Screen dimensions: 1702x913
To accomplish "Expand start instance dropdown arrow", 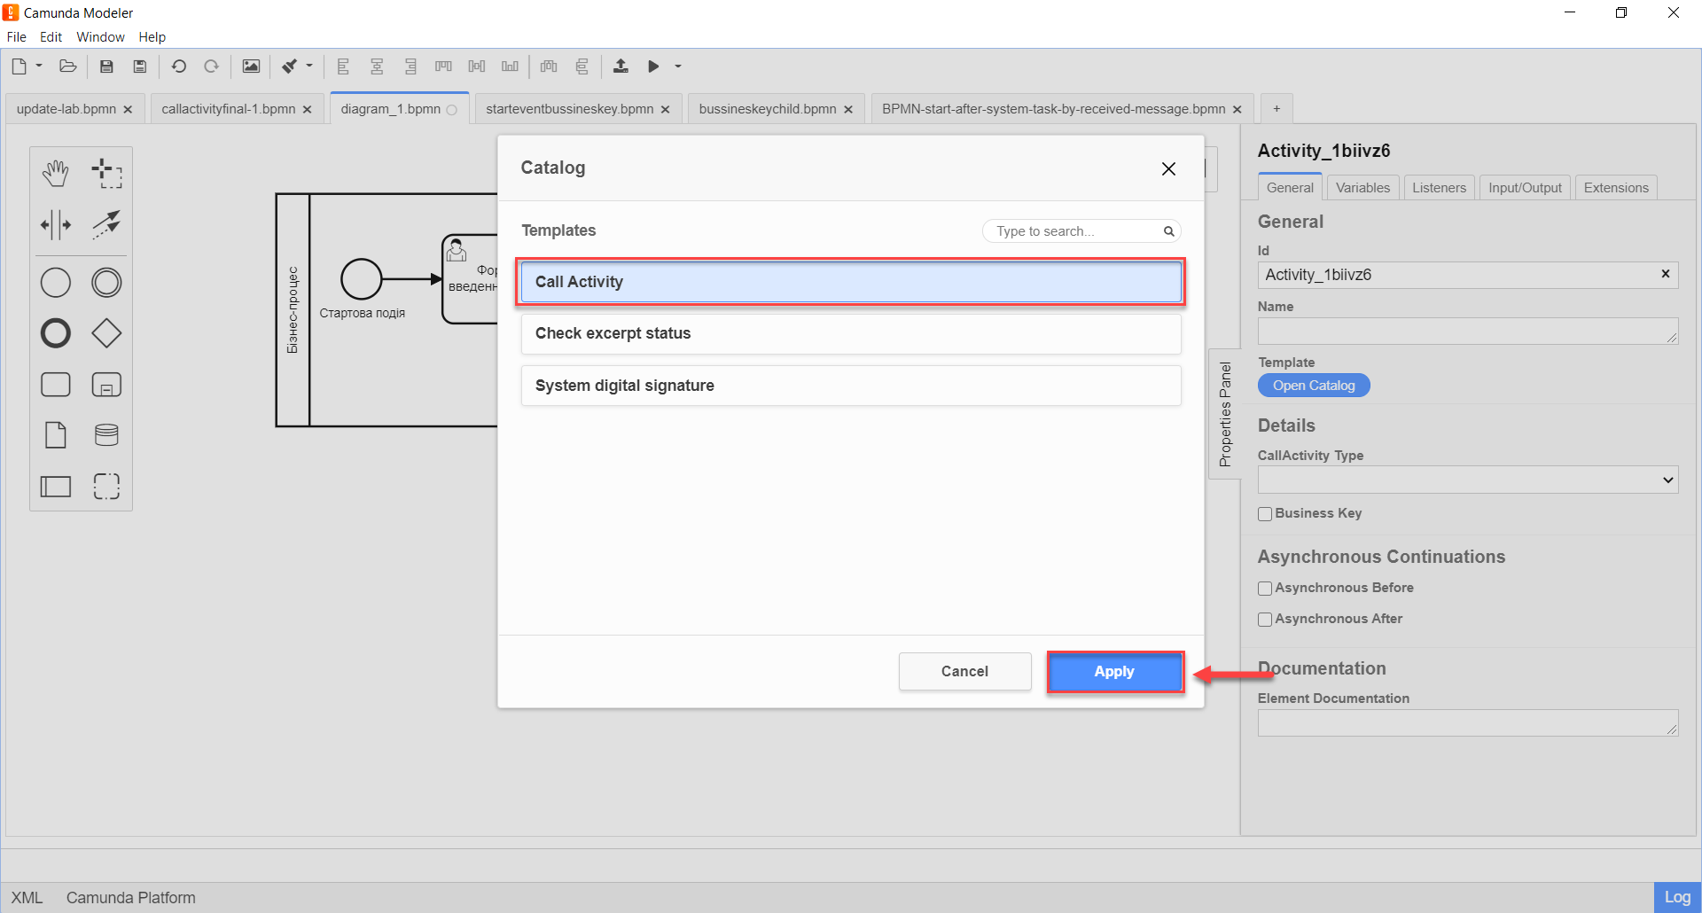I will (678, 66).
